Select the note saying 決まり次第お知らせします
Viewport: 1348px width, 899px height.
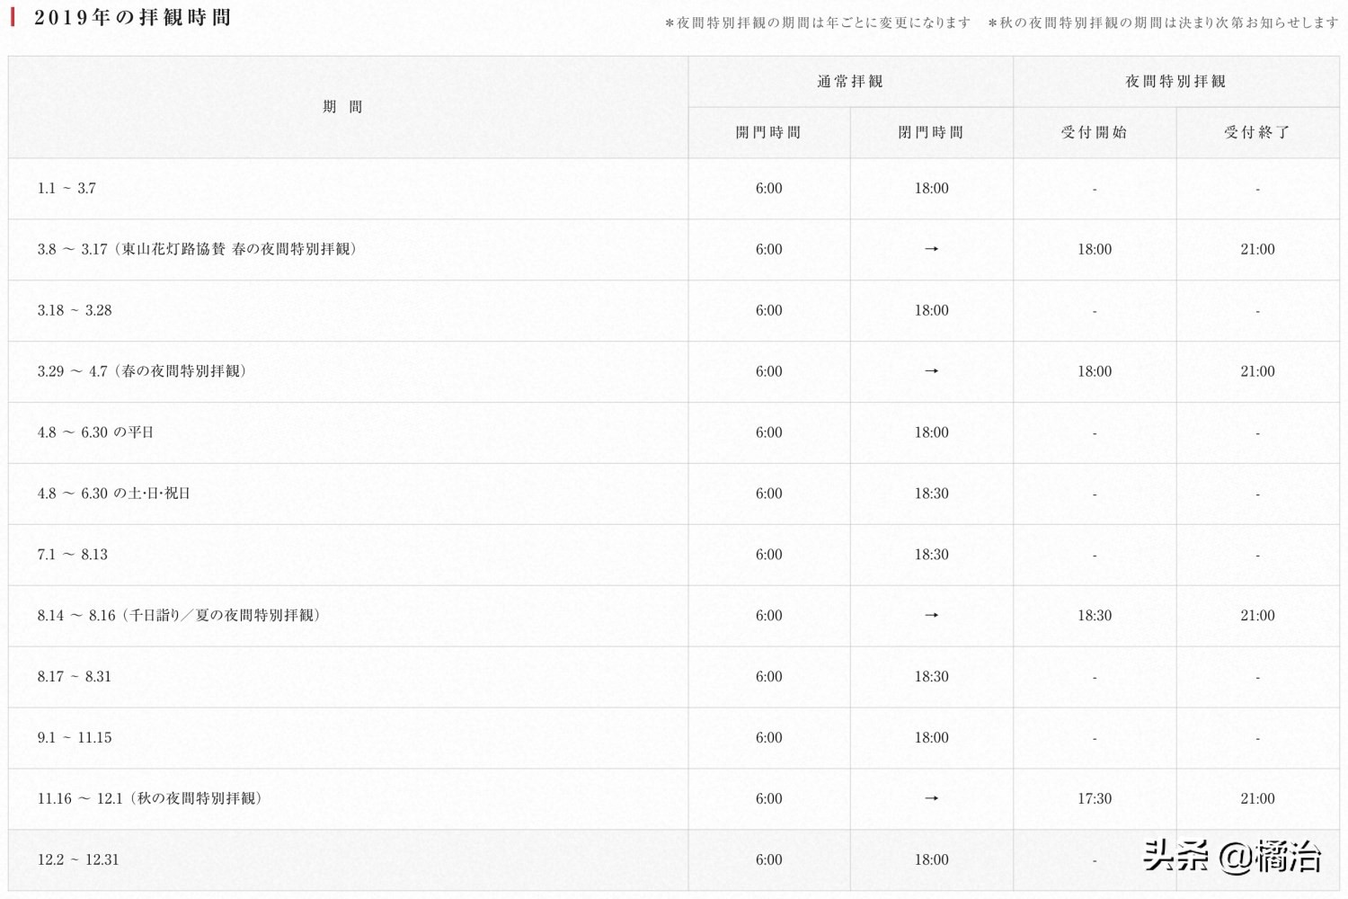[x=1163, y=22]
